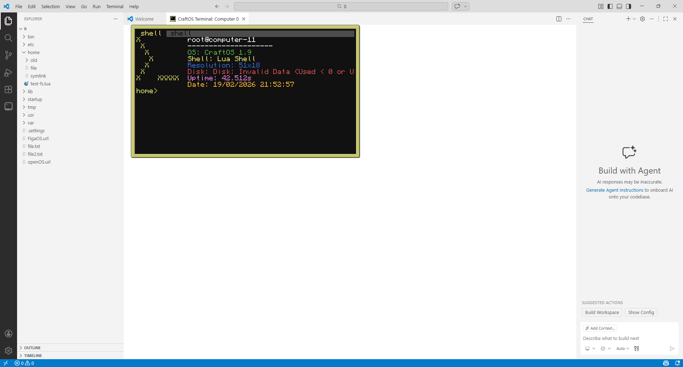Open the Explorer view in activity bar
Screen dimensions: 683x367
click(x=9, y=21)
